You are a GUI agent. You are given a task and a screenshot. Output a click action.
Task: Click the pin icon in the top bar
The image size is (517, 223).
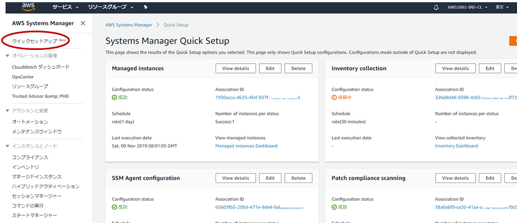(x=145, y=7)
